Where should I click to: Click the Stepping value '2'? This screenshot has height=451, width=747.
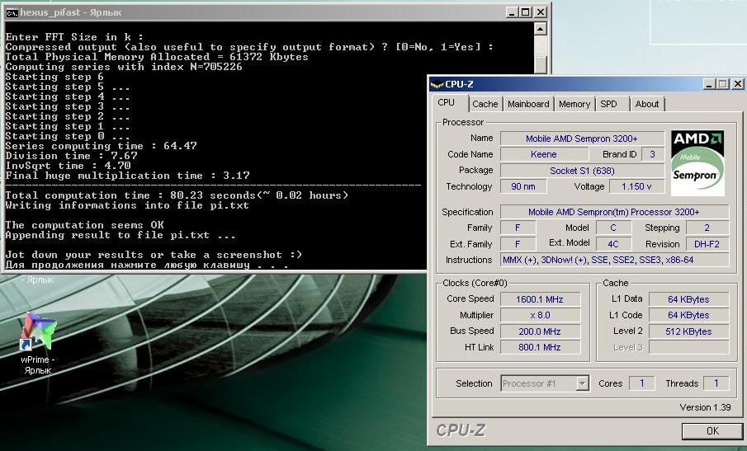[707, 228]
